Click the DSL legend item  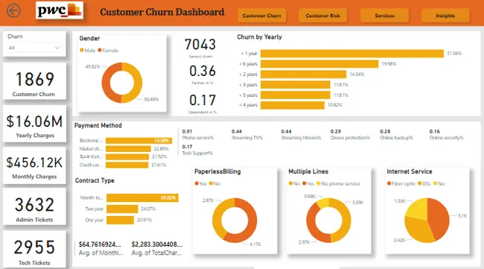coord(424,183)
